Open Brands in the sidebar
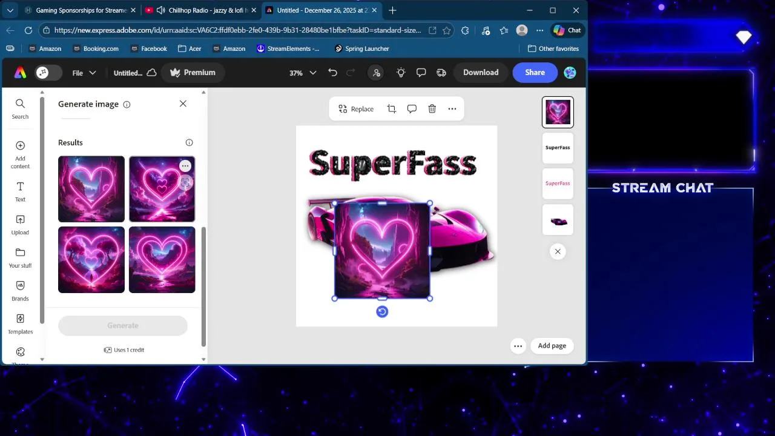This screenshot has width=775, height=436. [20, 291]
